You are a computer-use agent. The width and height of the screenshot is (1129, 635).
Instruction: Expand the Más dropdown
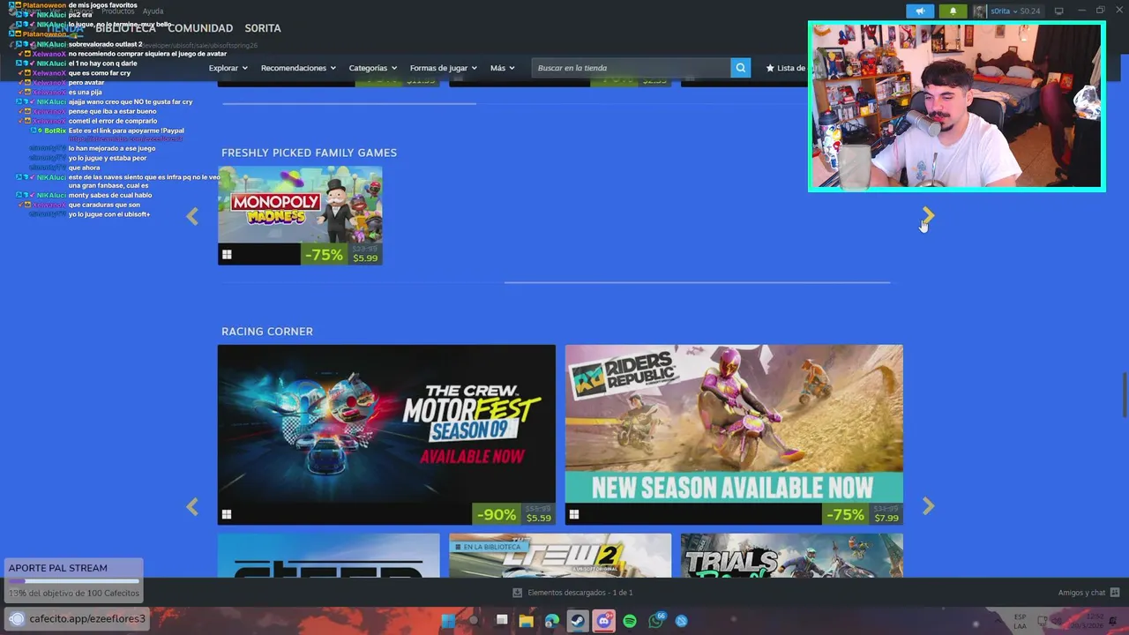tap(502, 68)
